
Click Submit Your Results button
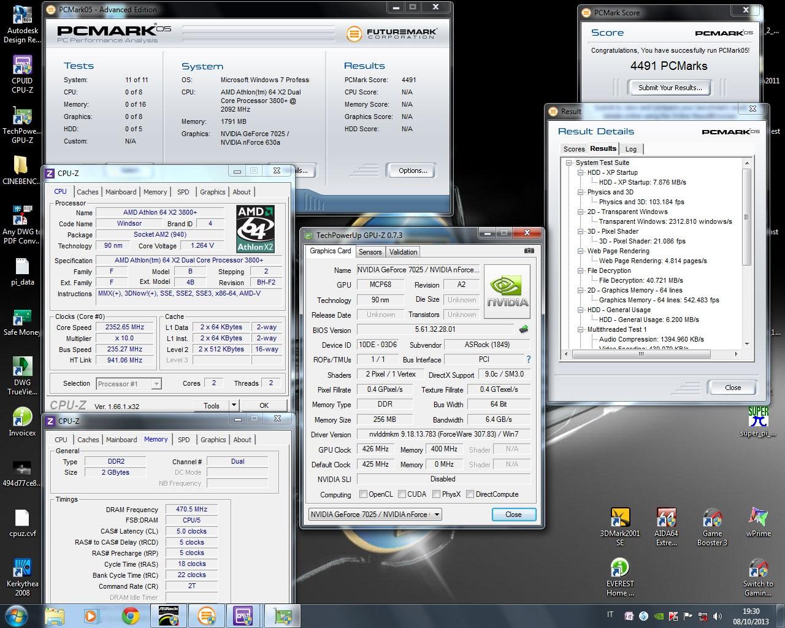[670, 88]
